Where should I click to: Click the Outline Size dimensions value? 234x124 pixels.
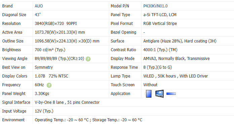67,41
